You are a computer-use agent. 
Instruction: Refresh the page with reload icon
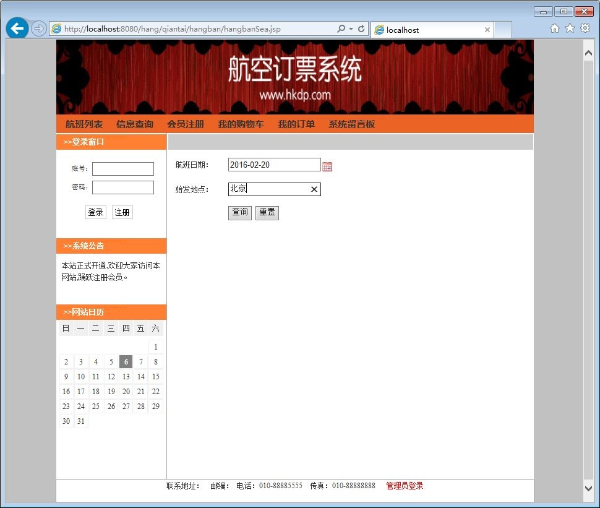[361, 28]
